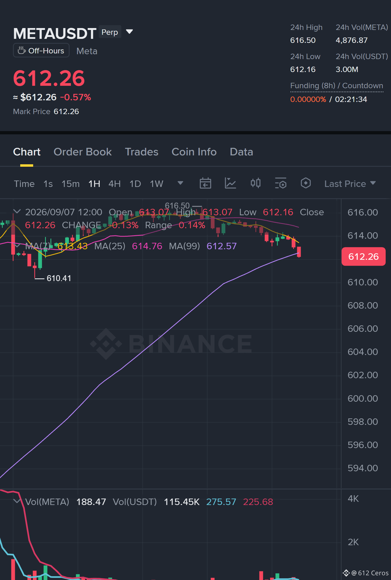Viewport: 391px width, 580px height.
Task: Click the Funding (8h) / Countdown link
Action: [337, 86]
